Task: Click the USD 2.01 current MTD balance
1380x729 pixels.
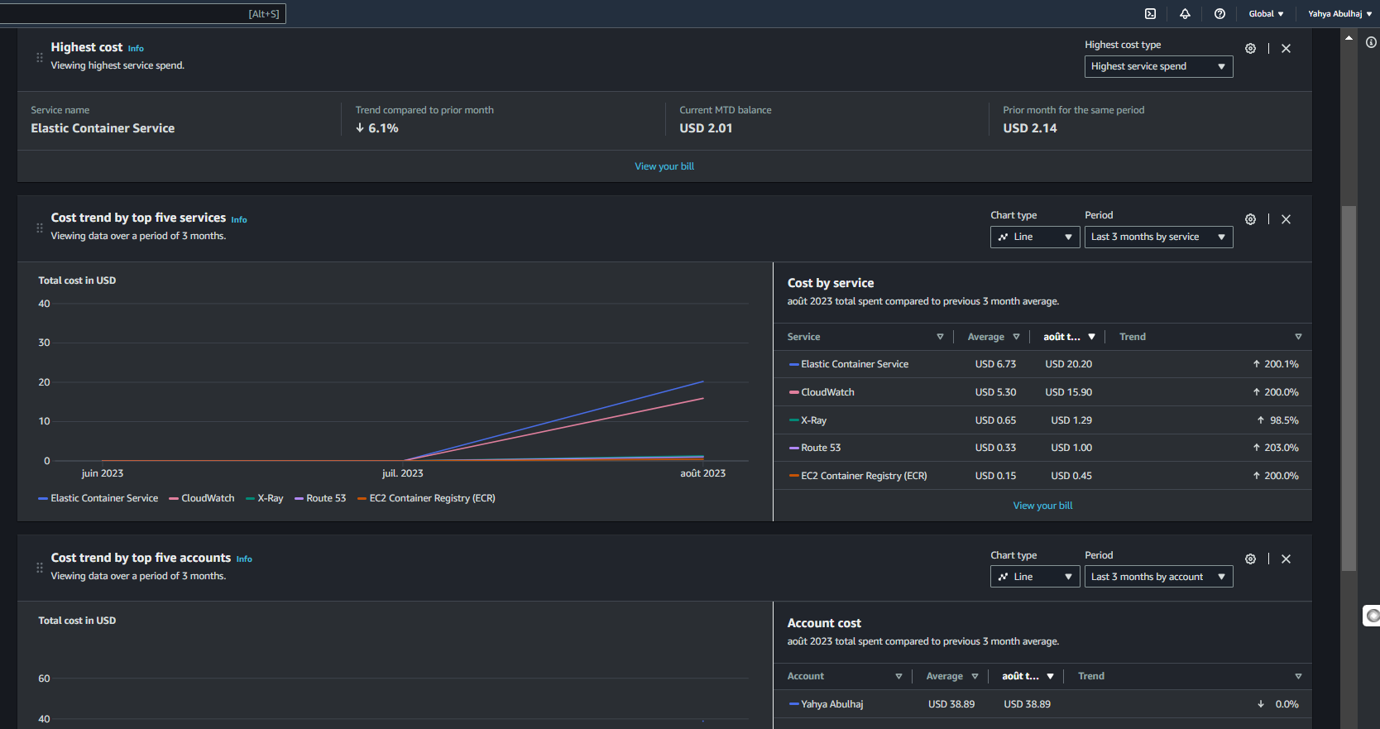Action: tap(706, 128)
